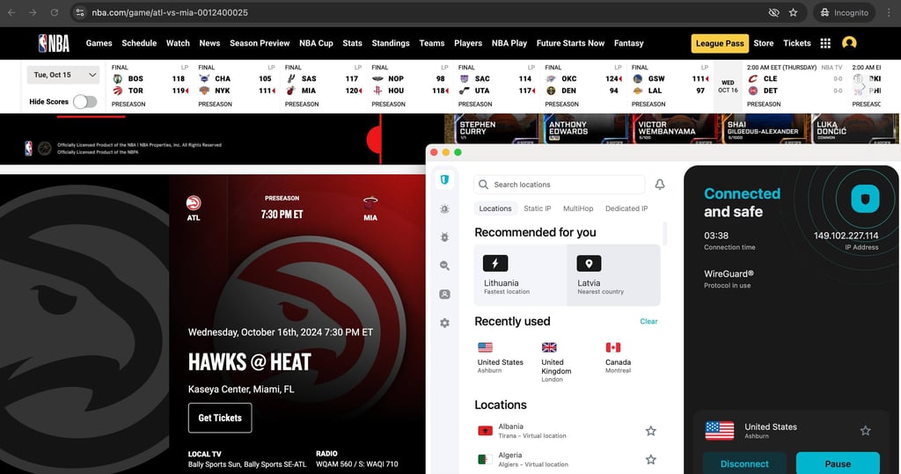The width and height of the screenshot is (901, 474).
Task: Open VPN settings gear icon
Action: [444, 323]
